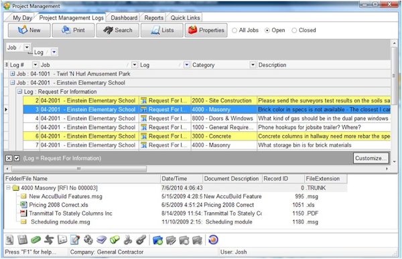Open the Log column filter dropdown
402x259 pixels.
187,65
